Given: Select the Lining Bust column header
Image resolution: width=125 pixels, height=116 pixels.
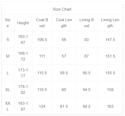Looking at the screenshot, I should (x=87, y=23).
